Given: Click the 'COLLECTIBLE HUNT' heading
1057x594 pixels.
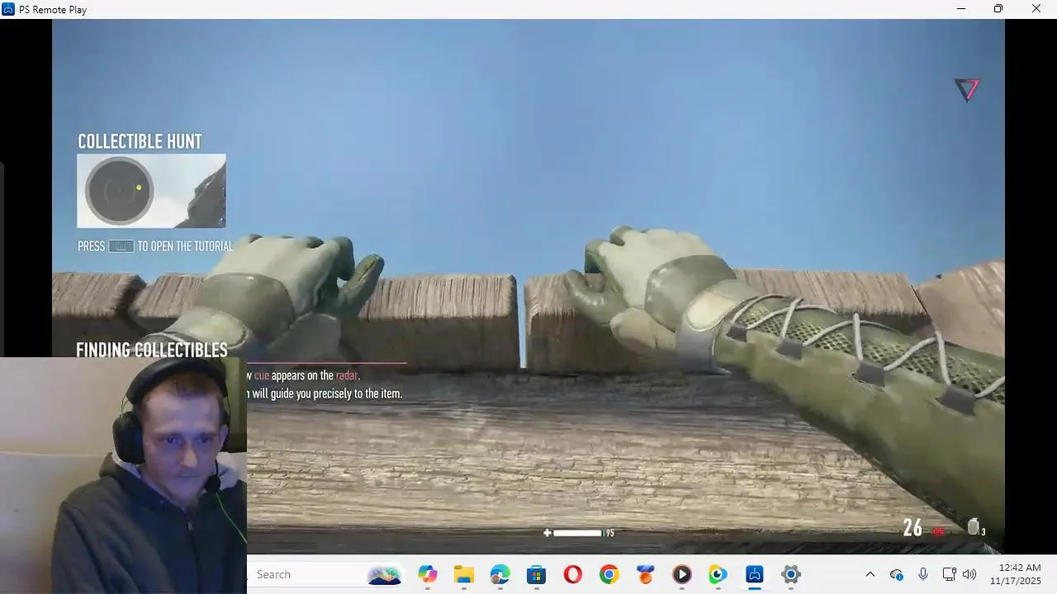Looking at the screenshot, I should (140, 141).
